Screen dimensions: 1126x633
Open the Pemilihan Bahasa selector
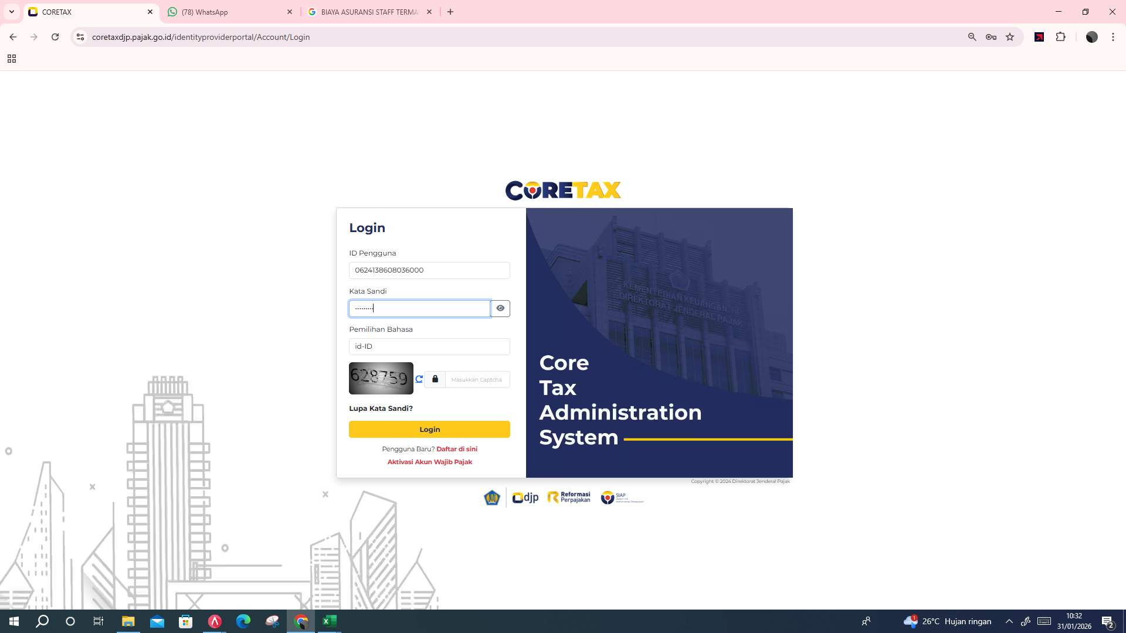429,346
